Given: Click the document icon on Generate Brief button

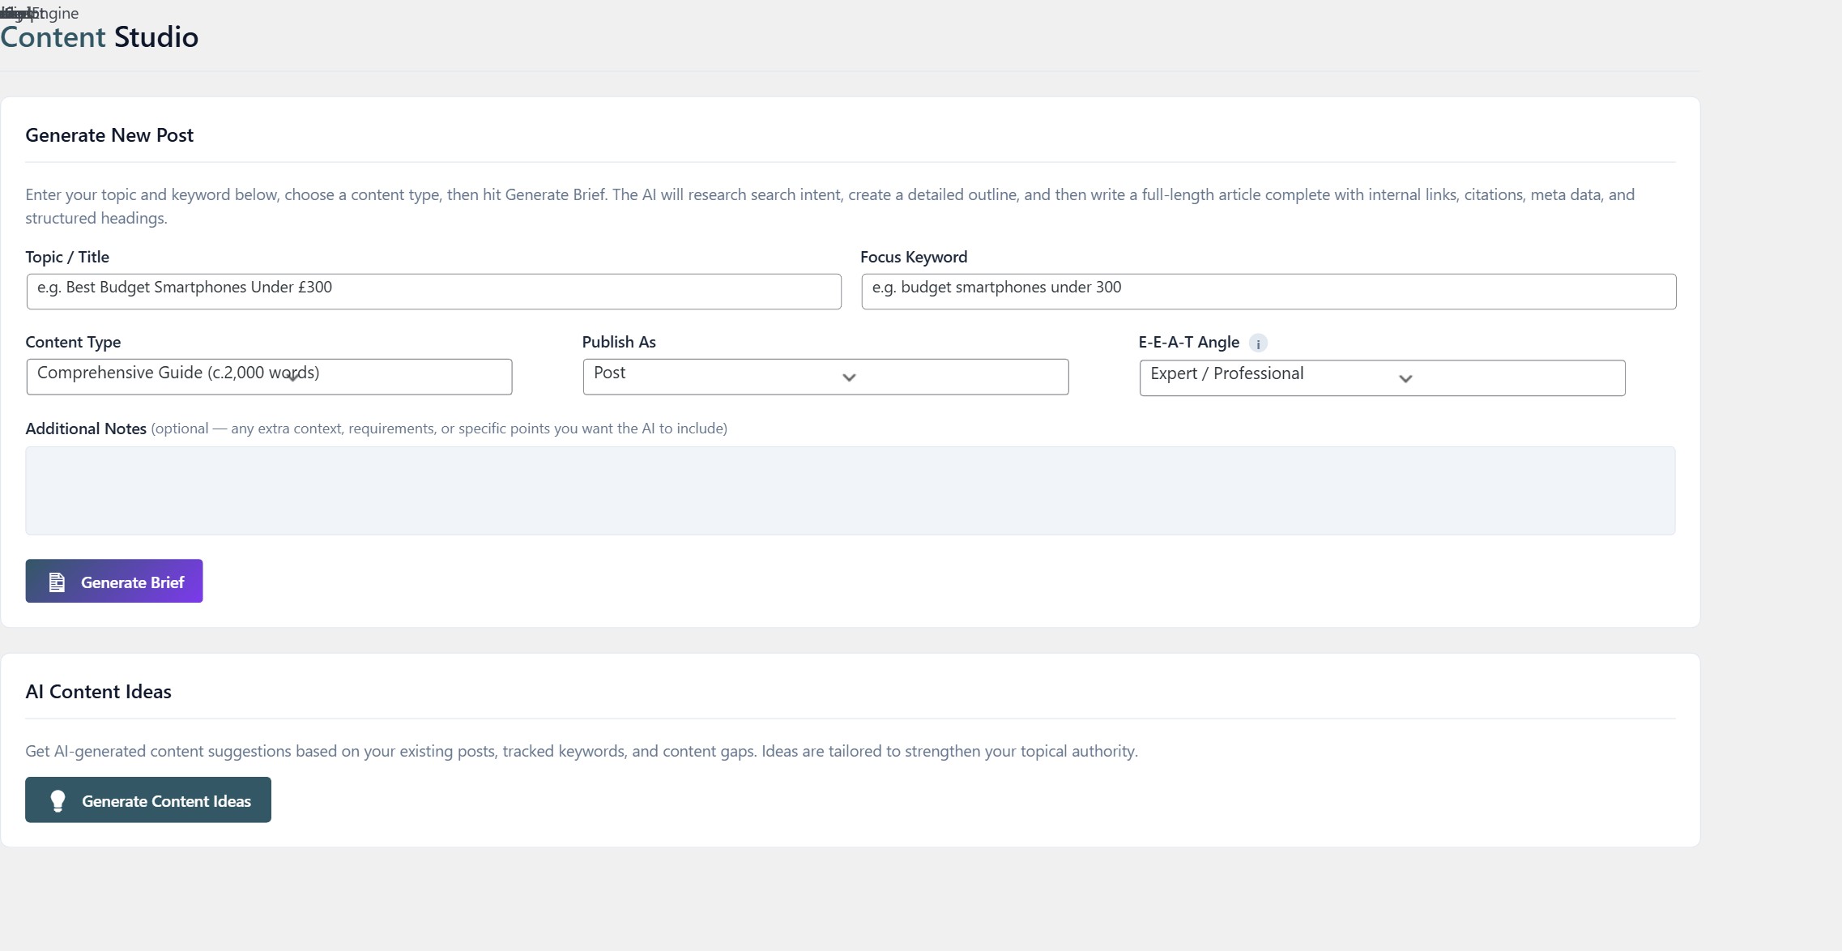Looking at the screenshot, I should click(56, 581).
